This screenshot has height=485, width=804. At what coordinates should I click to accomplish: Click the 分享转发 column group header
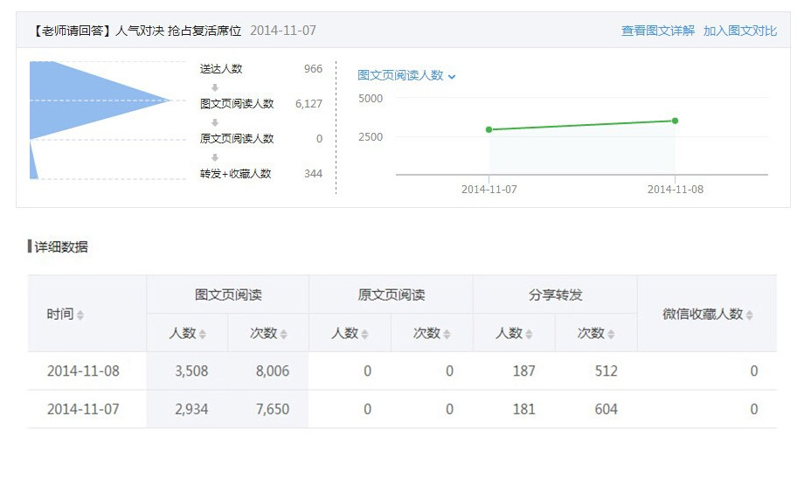coord(555,294)
